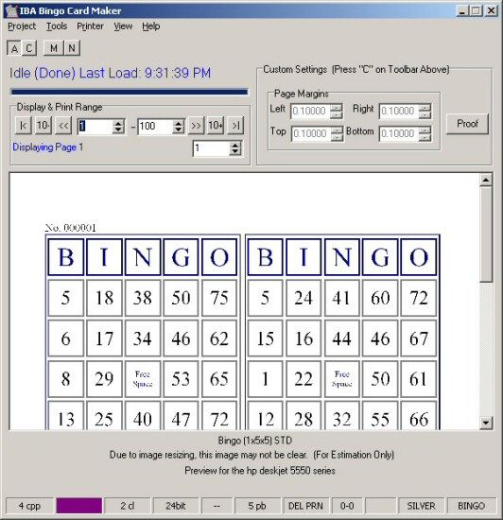Click the preview vertical scrollbar thumb
Viewport: 503px width, 520px height.
coord(486,234)
